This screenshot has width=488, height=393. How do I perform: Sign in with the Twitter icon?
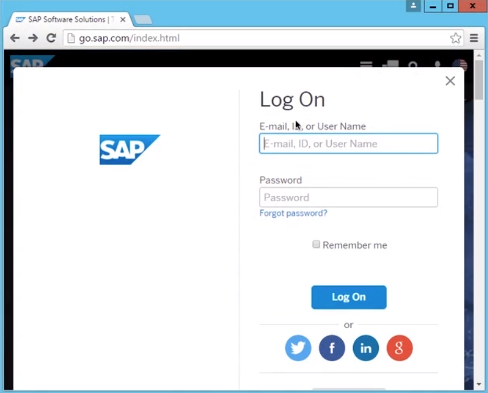point(298,348)
